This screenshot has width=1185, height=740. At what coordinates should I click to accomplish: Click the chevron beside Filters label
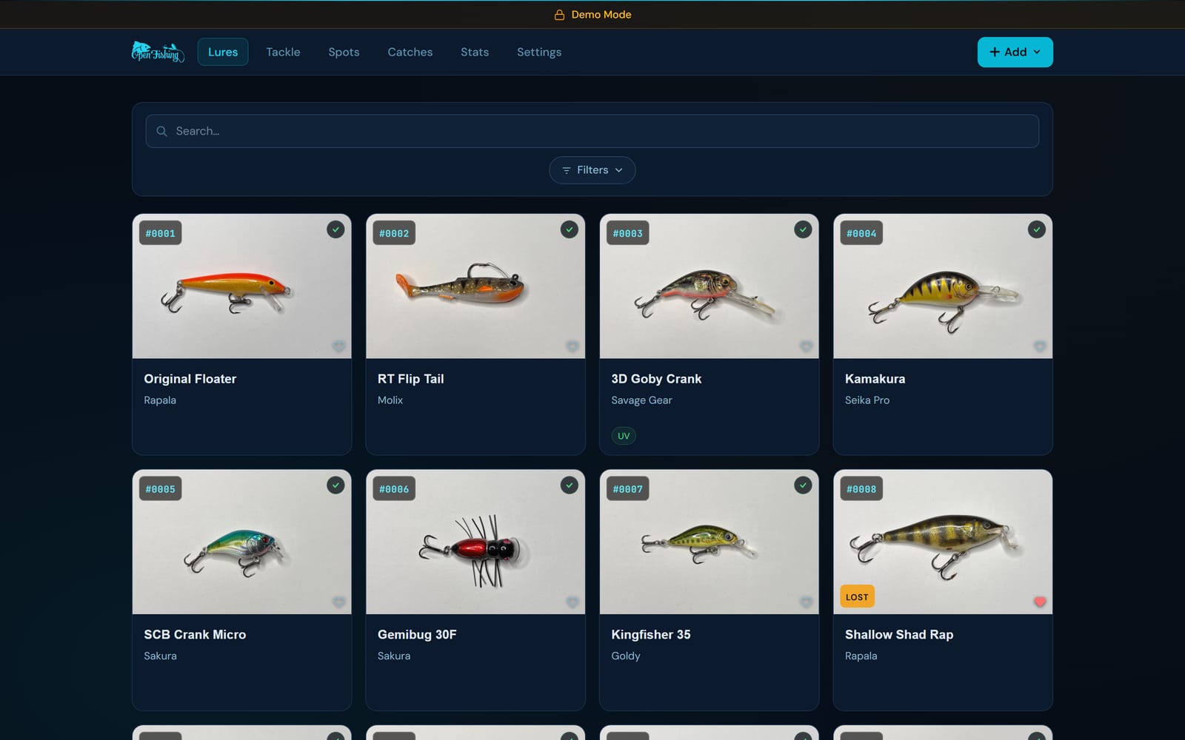(619, 170)
